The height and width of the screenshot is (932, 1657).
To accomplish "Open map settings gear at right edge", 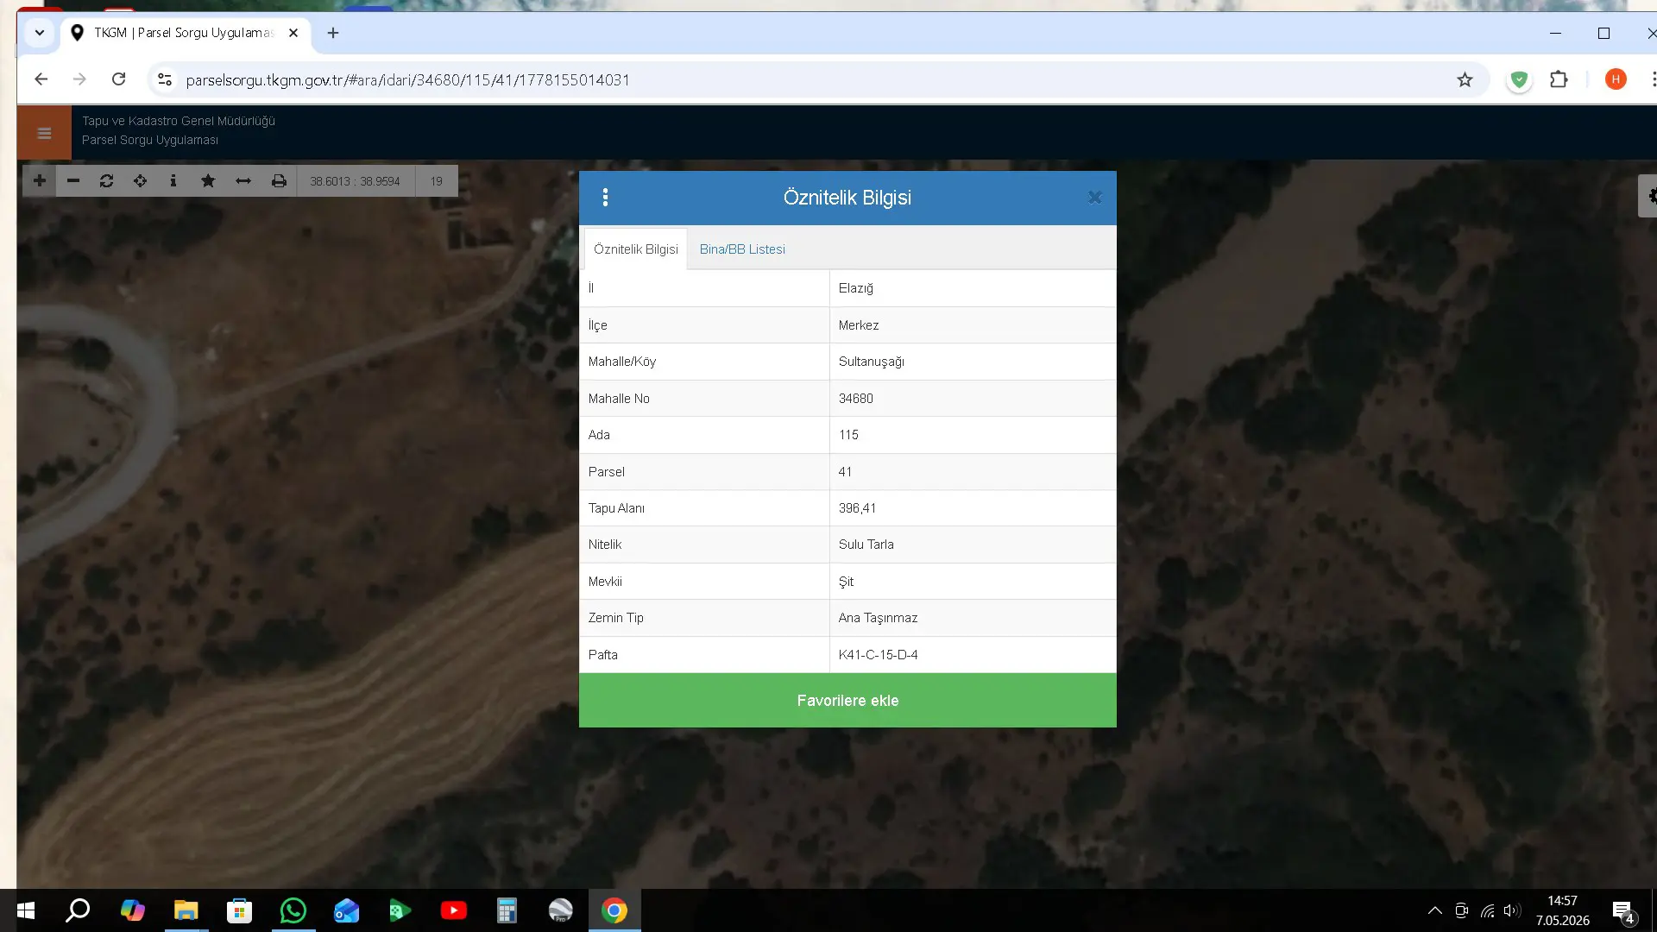I will coord(1649,196).
